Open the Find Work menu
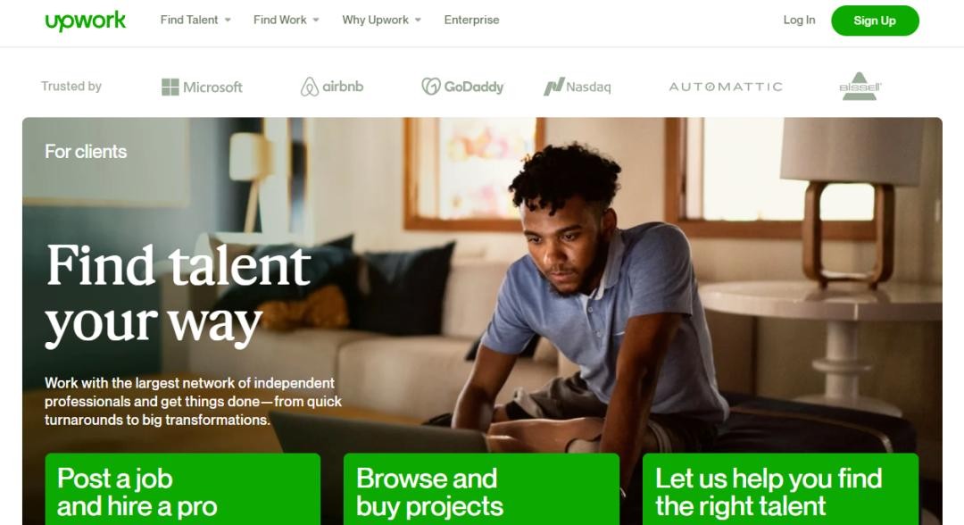The height and width of the screenshot is (525, 964). click(279, 21)
